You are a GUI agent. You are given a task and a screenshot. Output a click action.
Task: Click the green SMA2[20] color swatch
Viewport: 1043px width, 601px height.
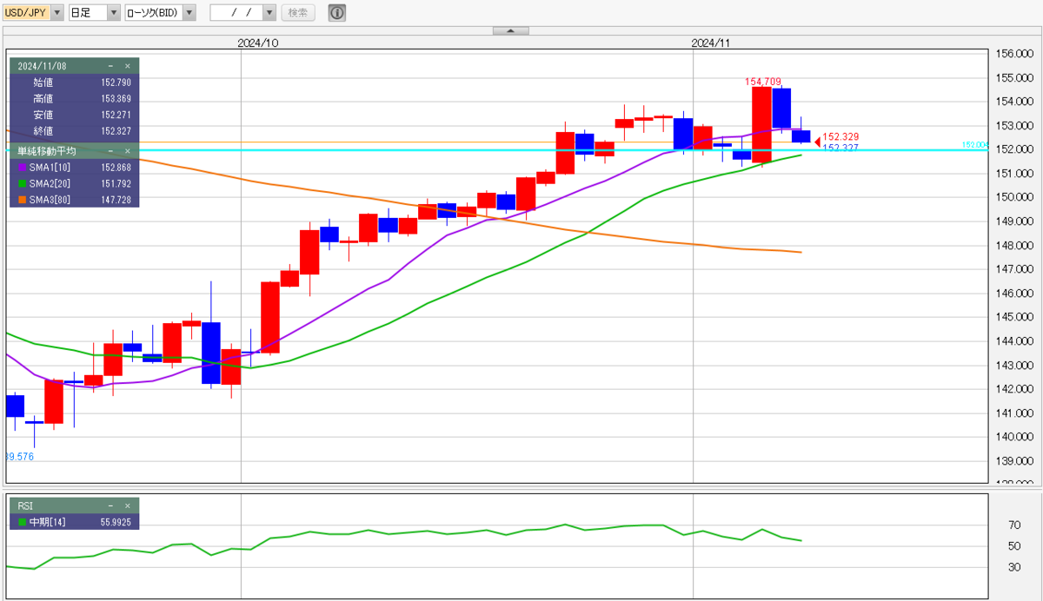tap(23, 183)
